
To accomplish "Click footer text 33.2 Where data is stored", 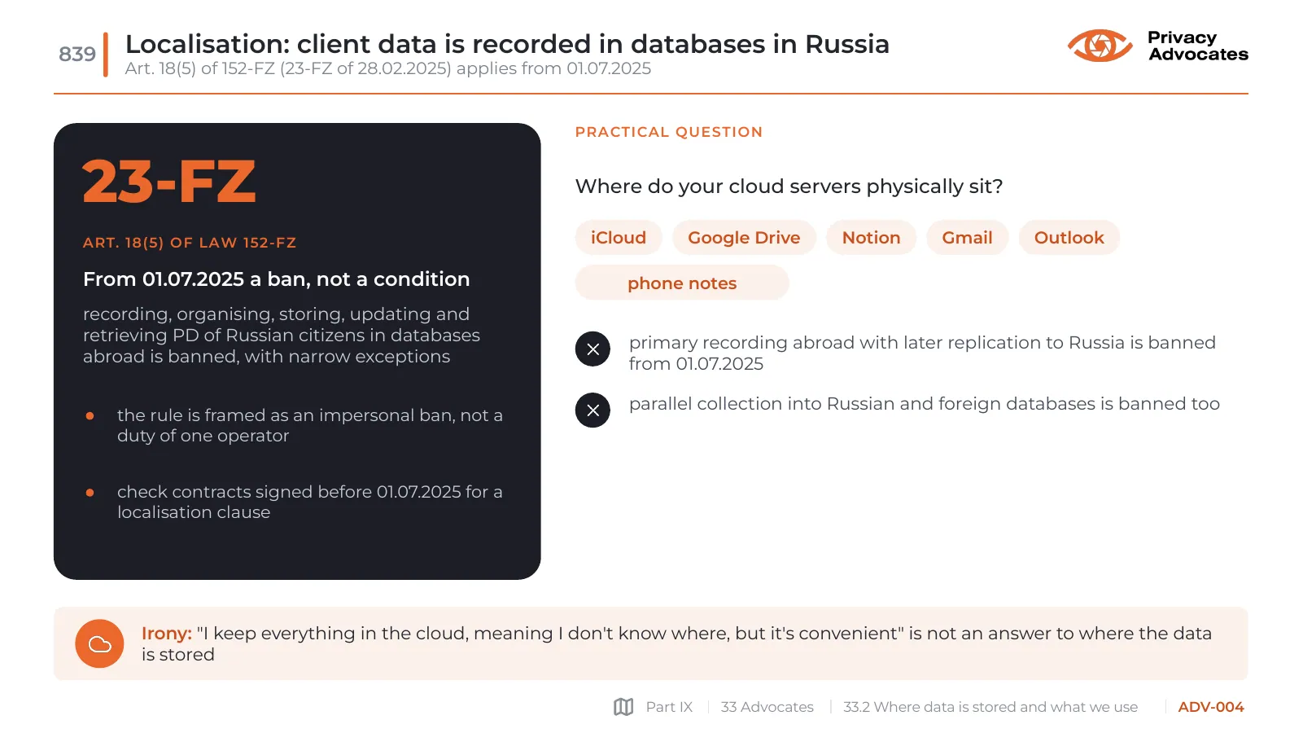I will (990, 707).
